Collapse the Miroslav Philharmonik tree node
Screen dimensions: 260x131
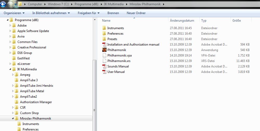[13, 118]
